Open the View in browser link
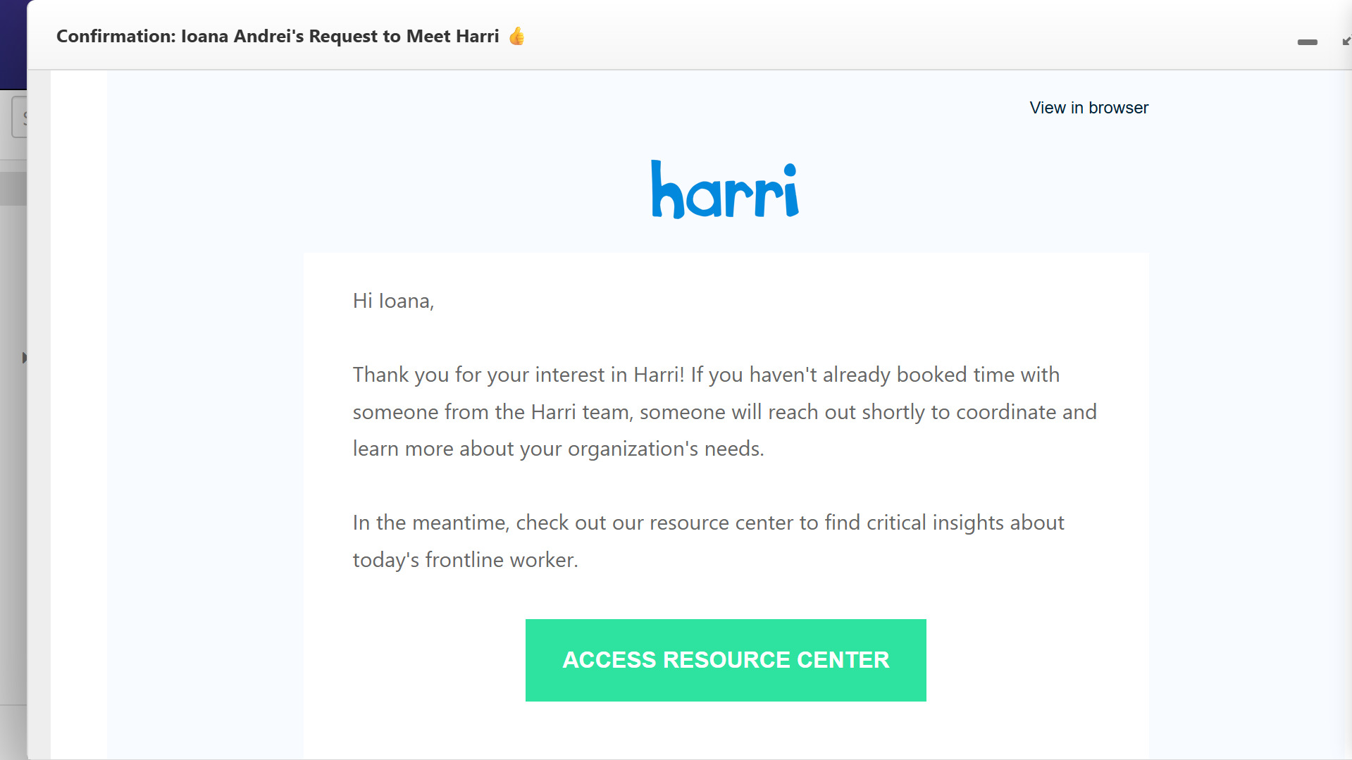 (x=1088, y=107)
